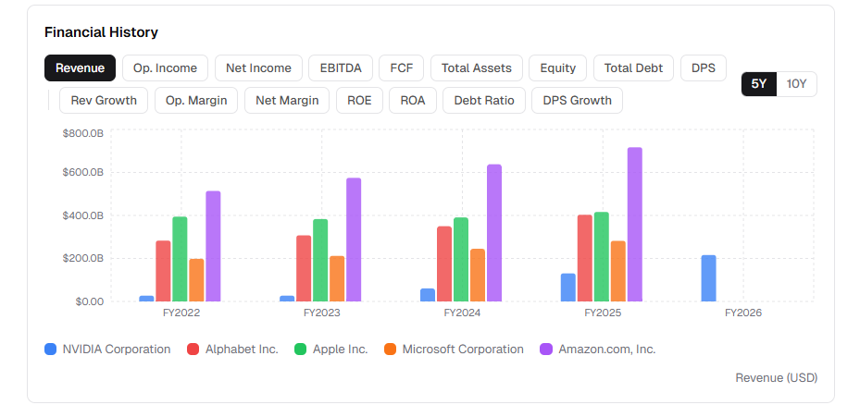Click the FY2023 Microsoft orange bar
The height and width of the screenshot is (405, 860).
click(337, 279)
